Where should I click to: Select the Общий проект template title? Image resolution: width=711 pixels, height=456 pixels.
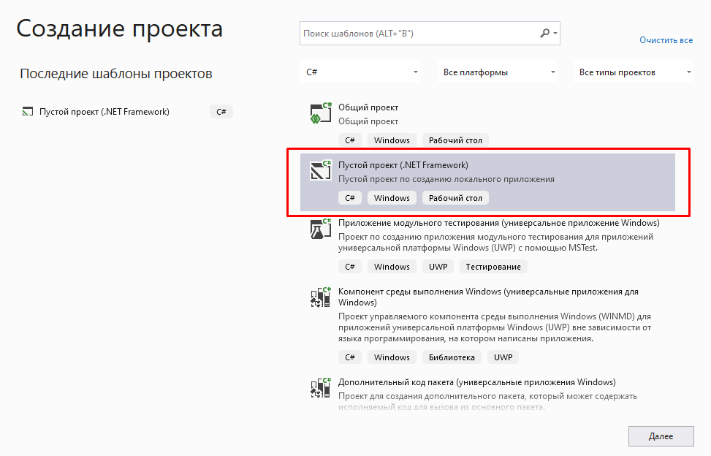point(368,107)
